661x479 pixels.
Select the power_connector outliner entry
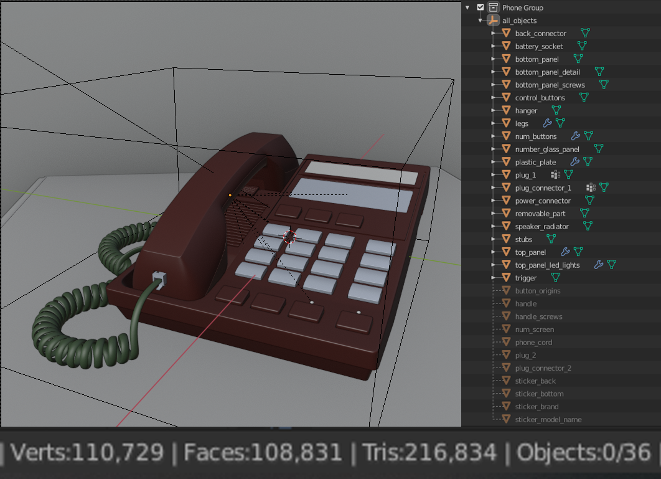543,201
